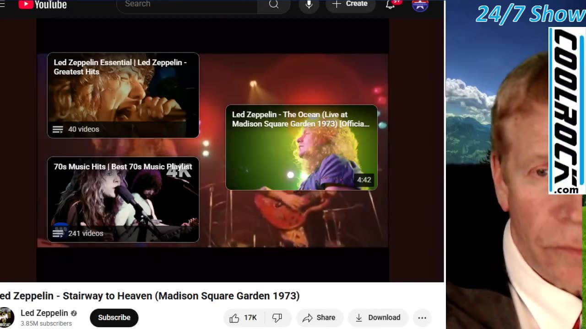Open the account avatar menu
This screenshot has height=329, width=586.
pos(420,5)
